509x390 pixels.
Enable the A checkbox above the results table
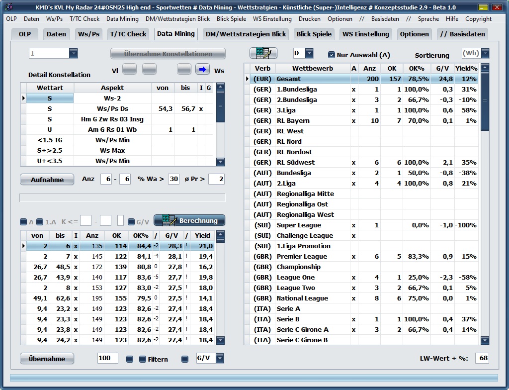pyautogui.click(x=23, y=222)
